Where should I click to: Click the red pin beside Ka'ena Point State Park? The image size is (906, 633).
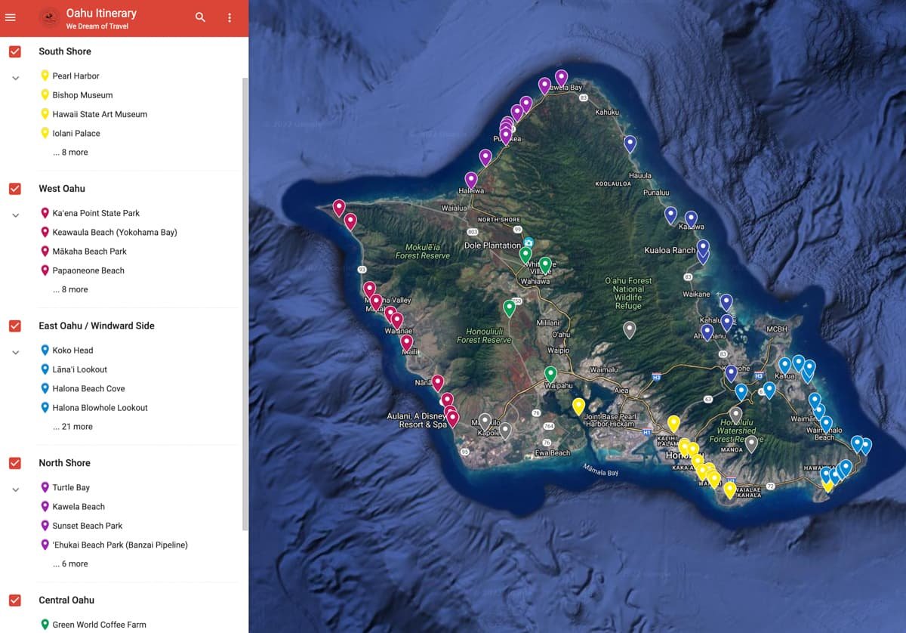pyautogui.click(x=45, y=213)
